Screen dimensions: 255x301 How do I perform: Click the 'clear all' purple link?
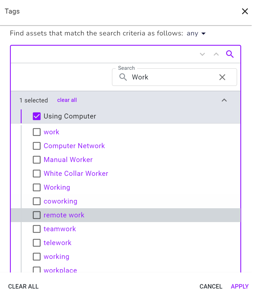[67, 100]
